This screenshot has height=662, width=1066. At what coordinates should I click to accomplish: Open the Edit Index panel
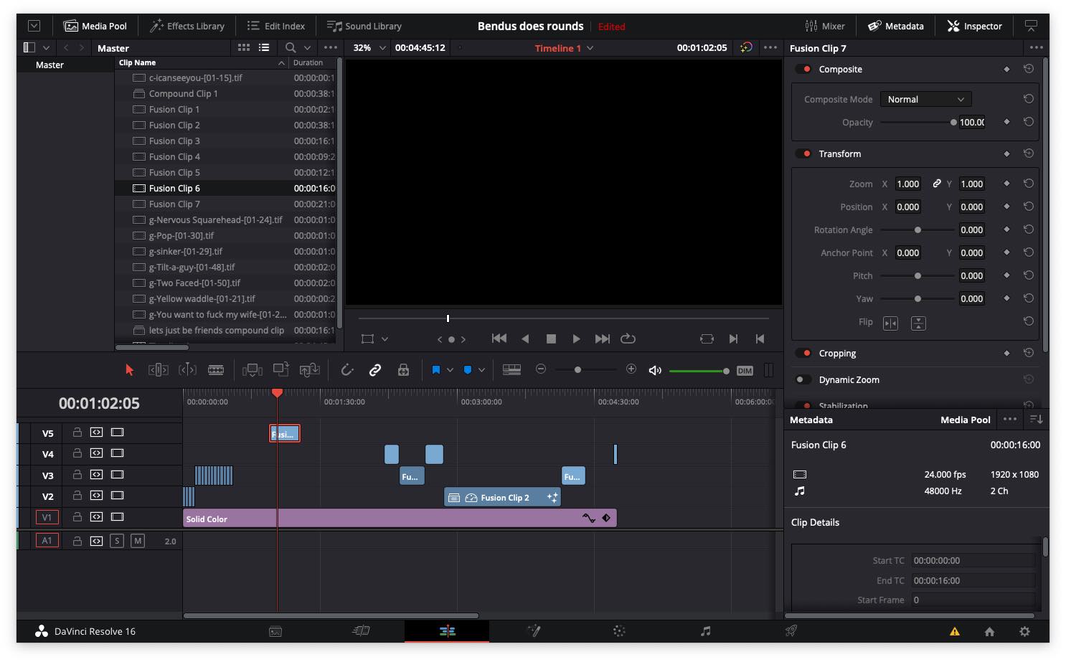tap(276, 26)
